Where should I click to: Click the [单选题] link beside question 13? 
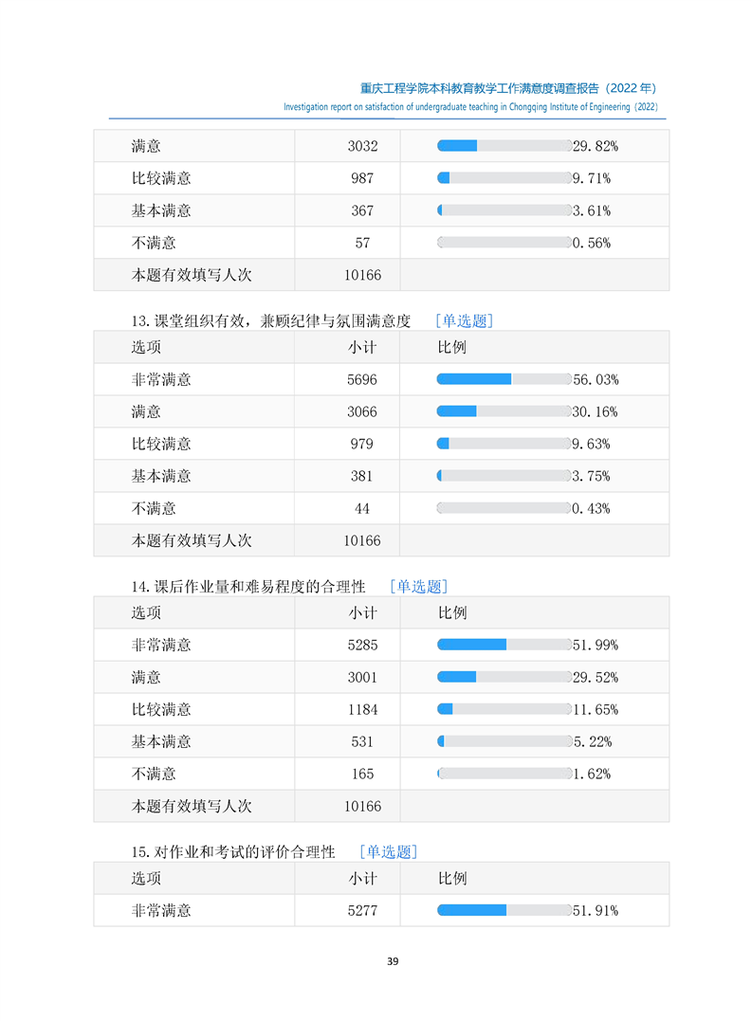pyautogui.click(x=464, y=320)
